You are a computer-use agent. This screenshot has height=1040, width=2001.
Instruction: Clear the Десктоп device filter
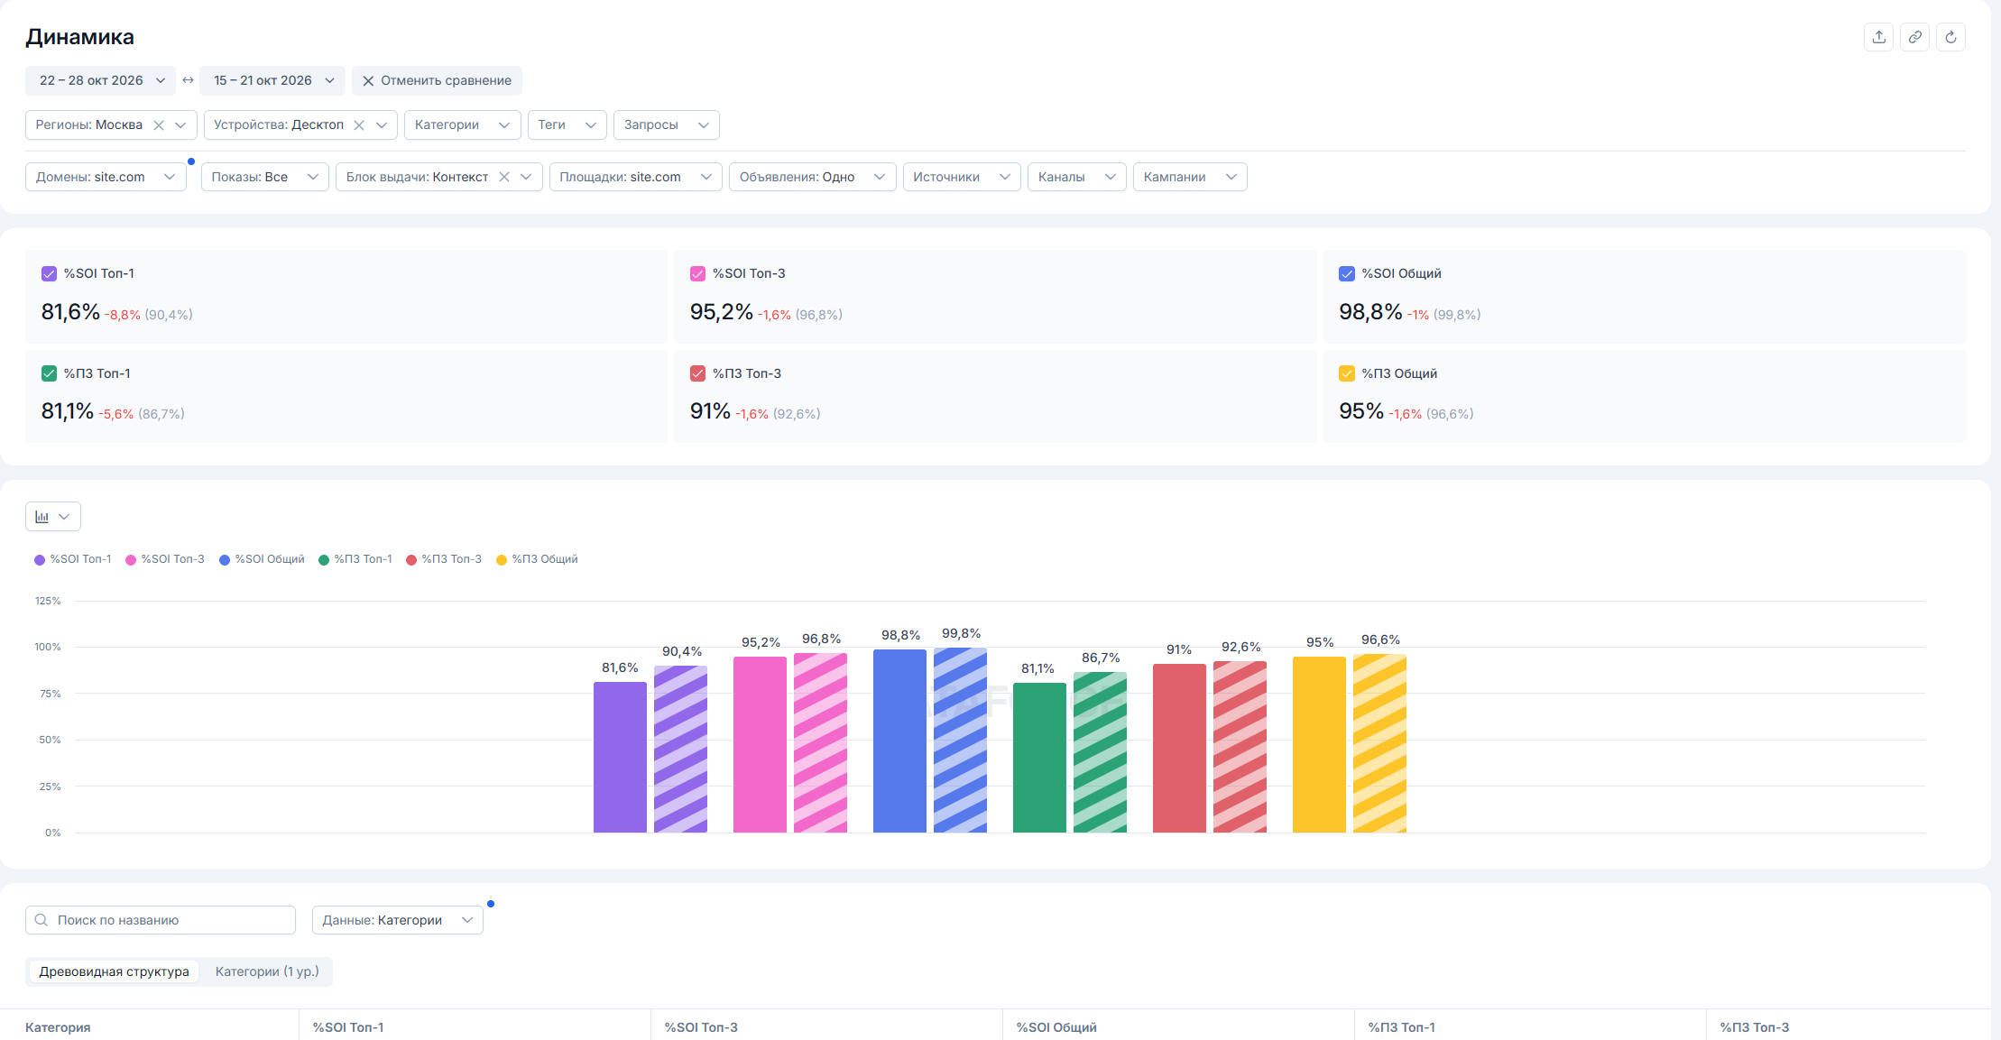coord(359,125)
